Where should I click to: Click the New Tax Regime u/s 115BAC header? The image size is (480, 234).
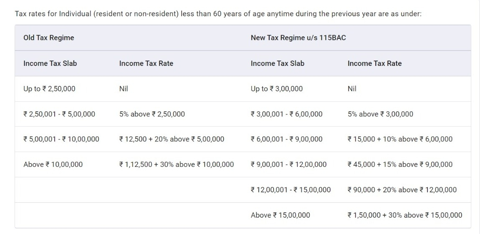click(x=298, y=38)
